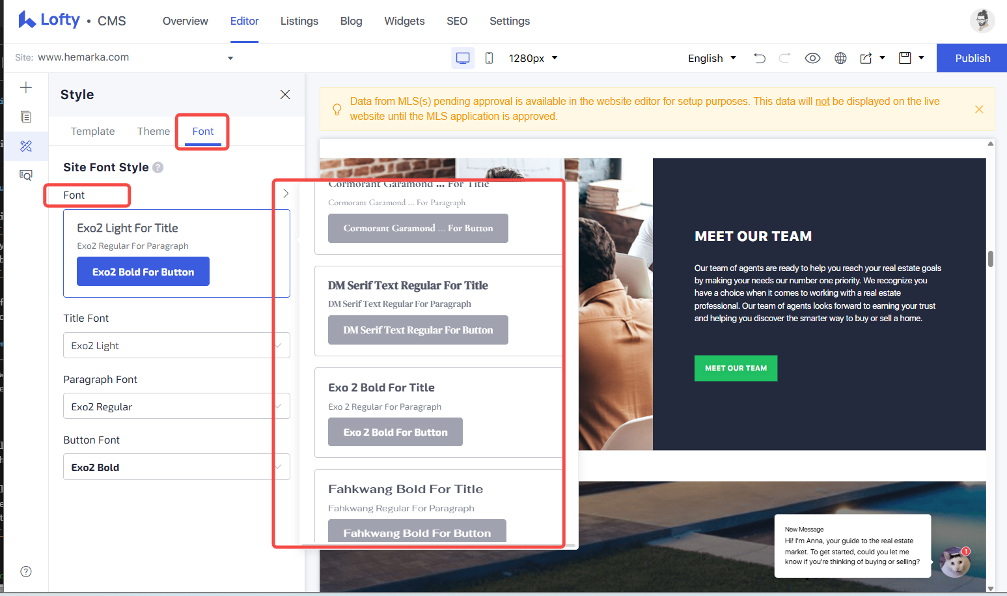Click the Lofty logo

click(49, 20)
